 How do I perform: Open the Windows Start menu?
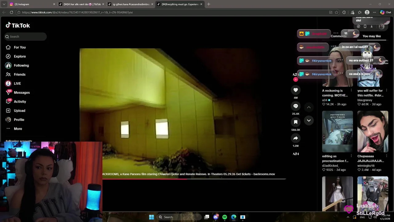click(151, 217)
